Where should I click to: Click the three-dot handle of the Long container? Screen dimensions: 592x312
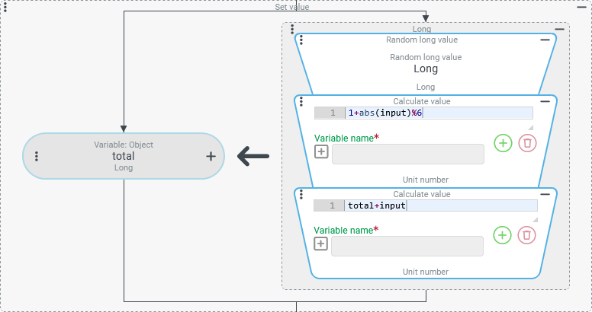pos(292,29)
